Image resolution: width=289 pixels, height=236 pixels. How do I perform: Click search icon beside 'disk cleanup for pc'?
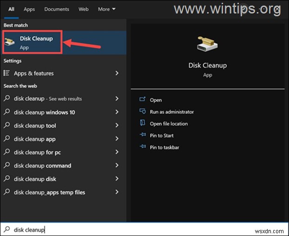coord(7,152)
